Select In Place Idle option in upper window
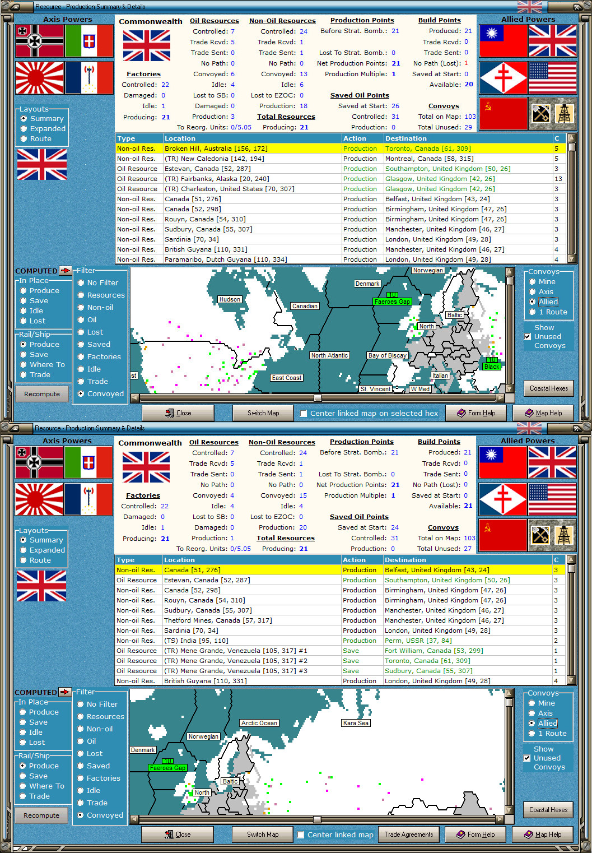 pos(32,311)
